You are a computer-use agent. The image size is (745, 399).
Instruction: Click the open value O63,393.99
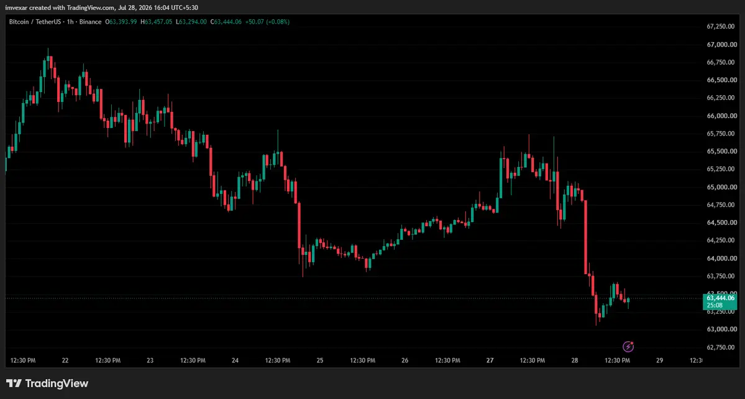click(121, 22)
